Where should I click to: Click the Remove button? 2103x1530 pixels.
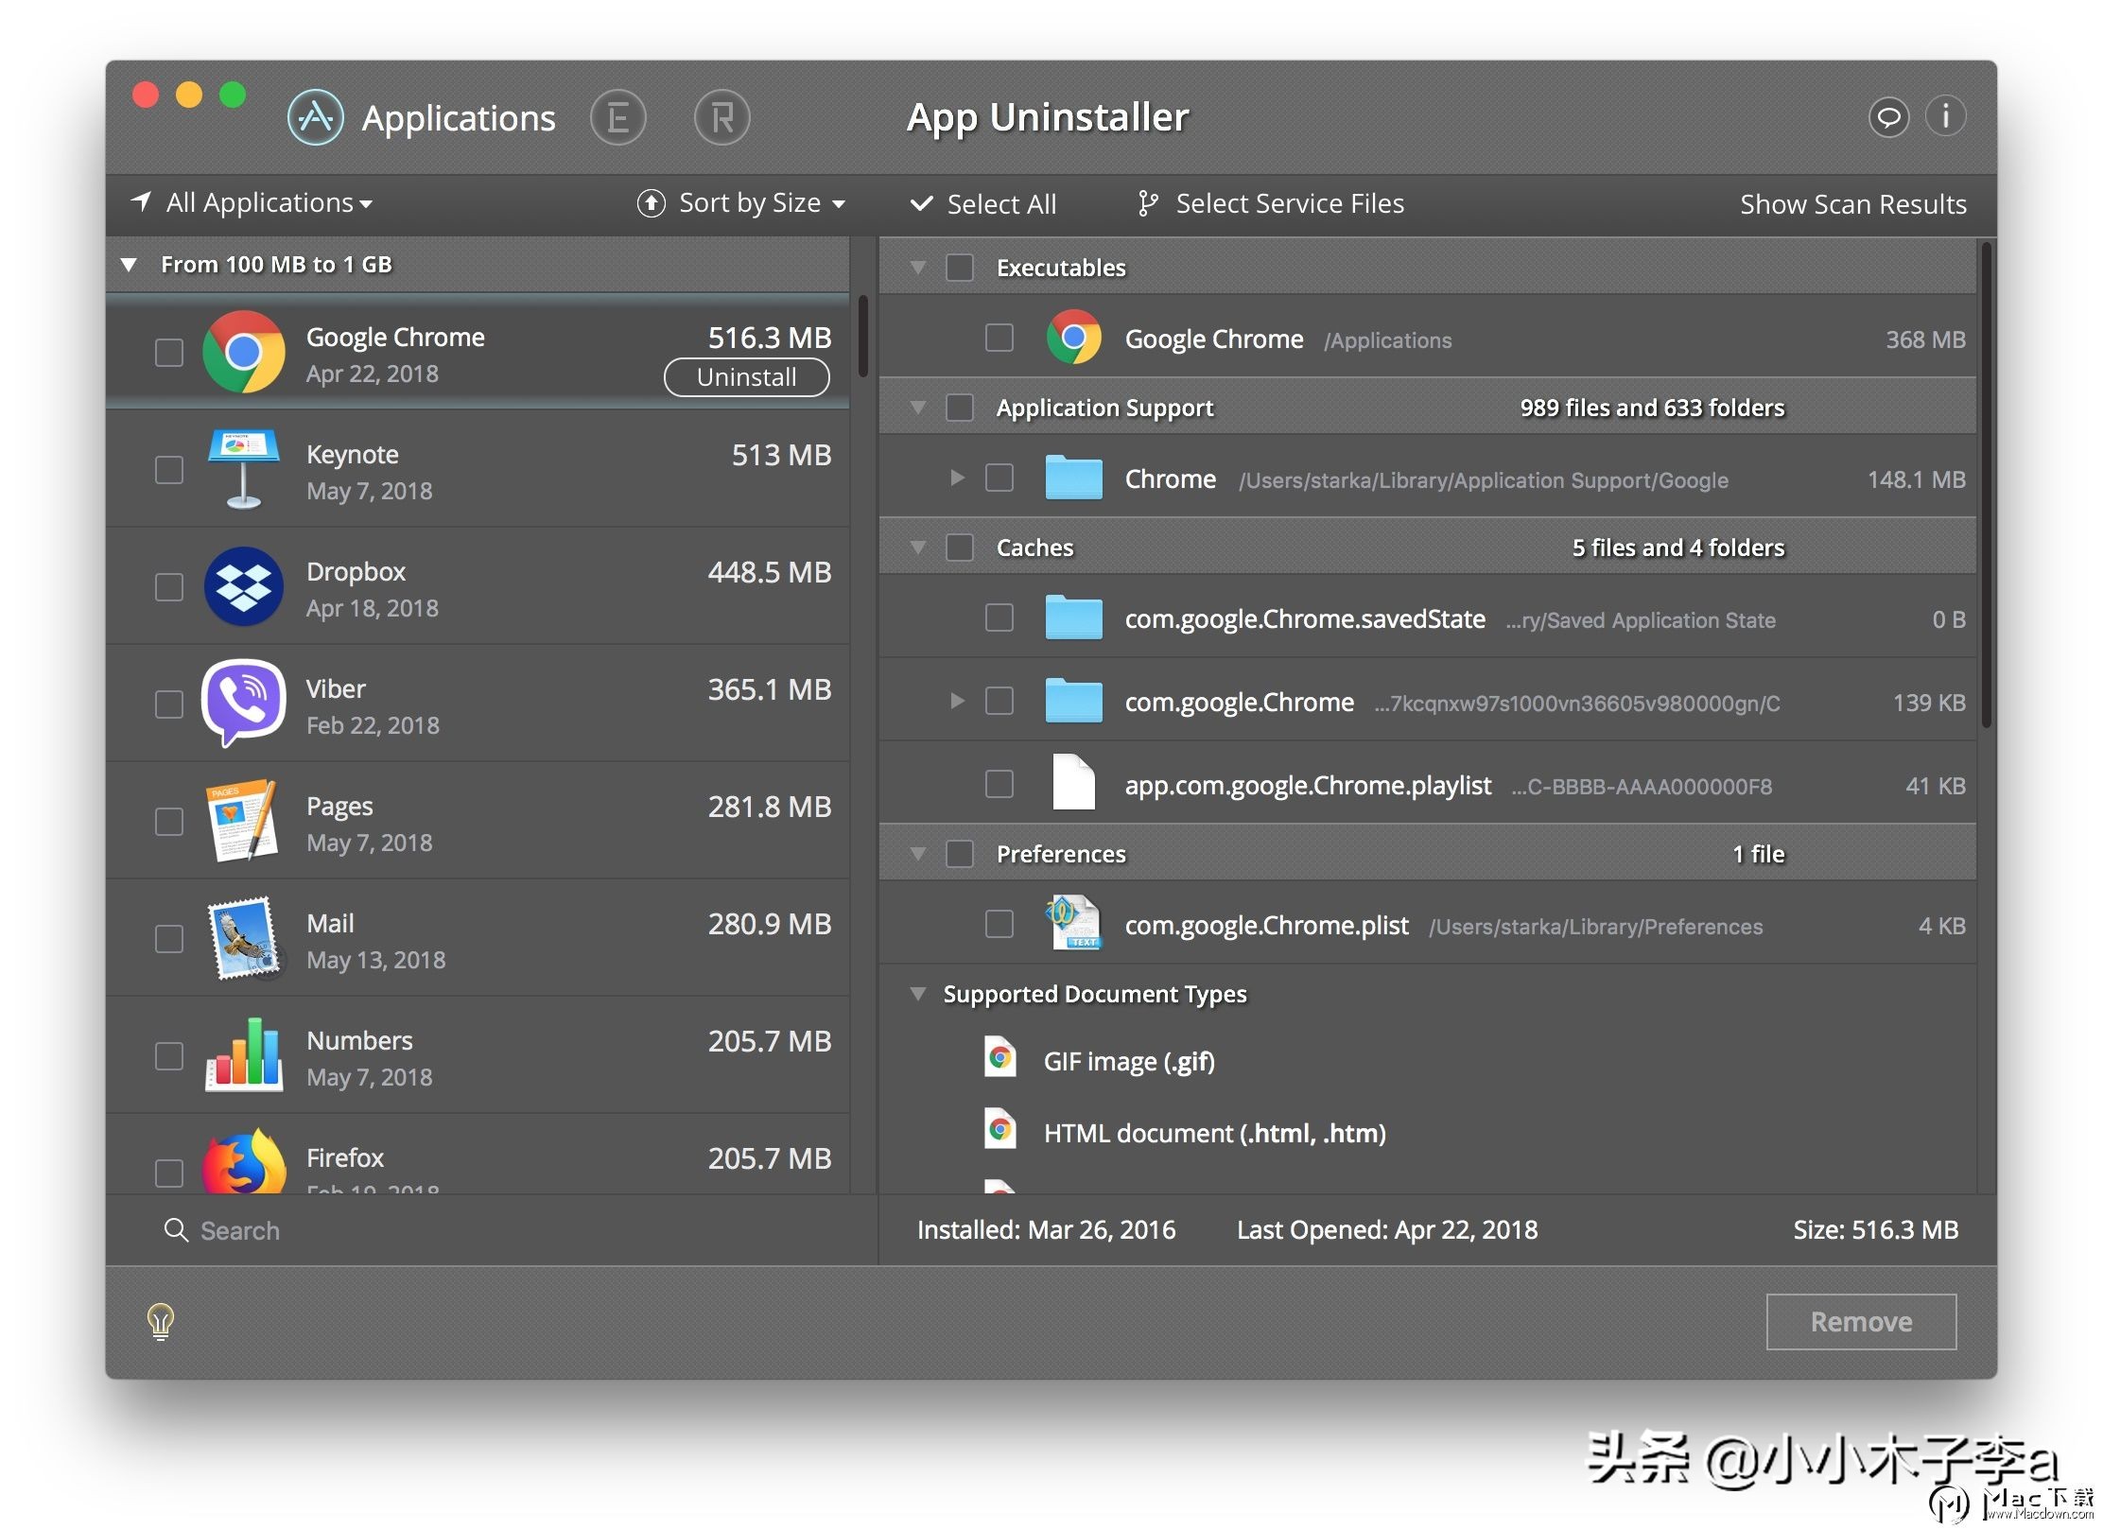1860,1321
